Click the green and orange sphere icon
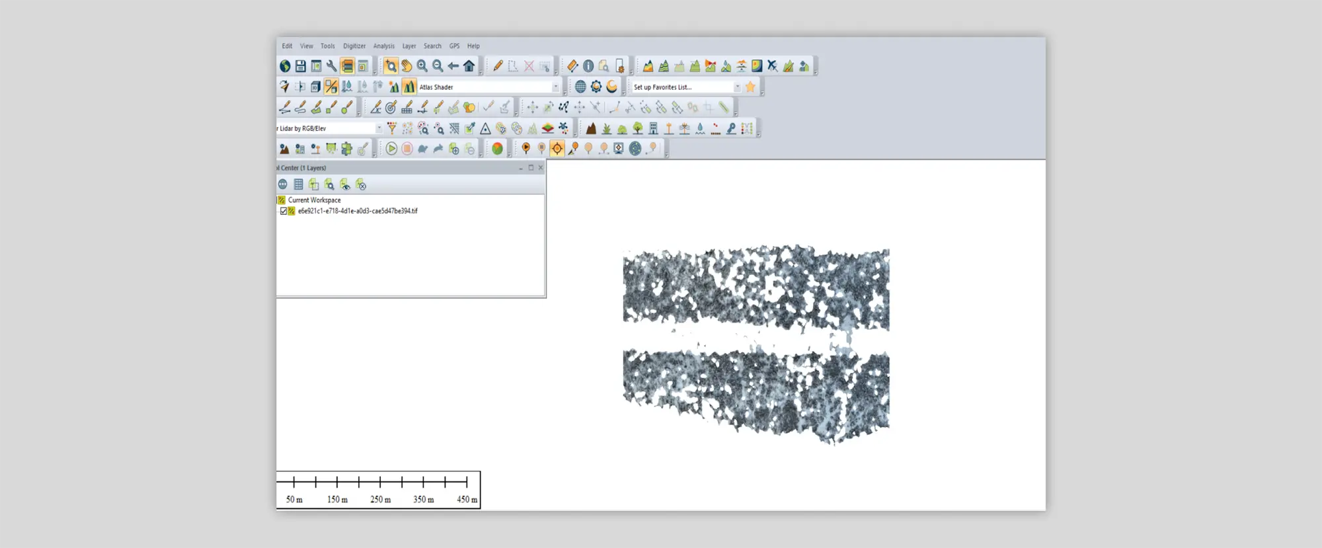Viewport: 1322px width, 548px height. 497,149
